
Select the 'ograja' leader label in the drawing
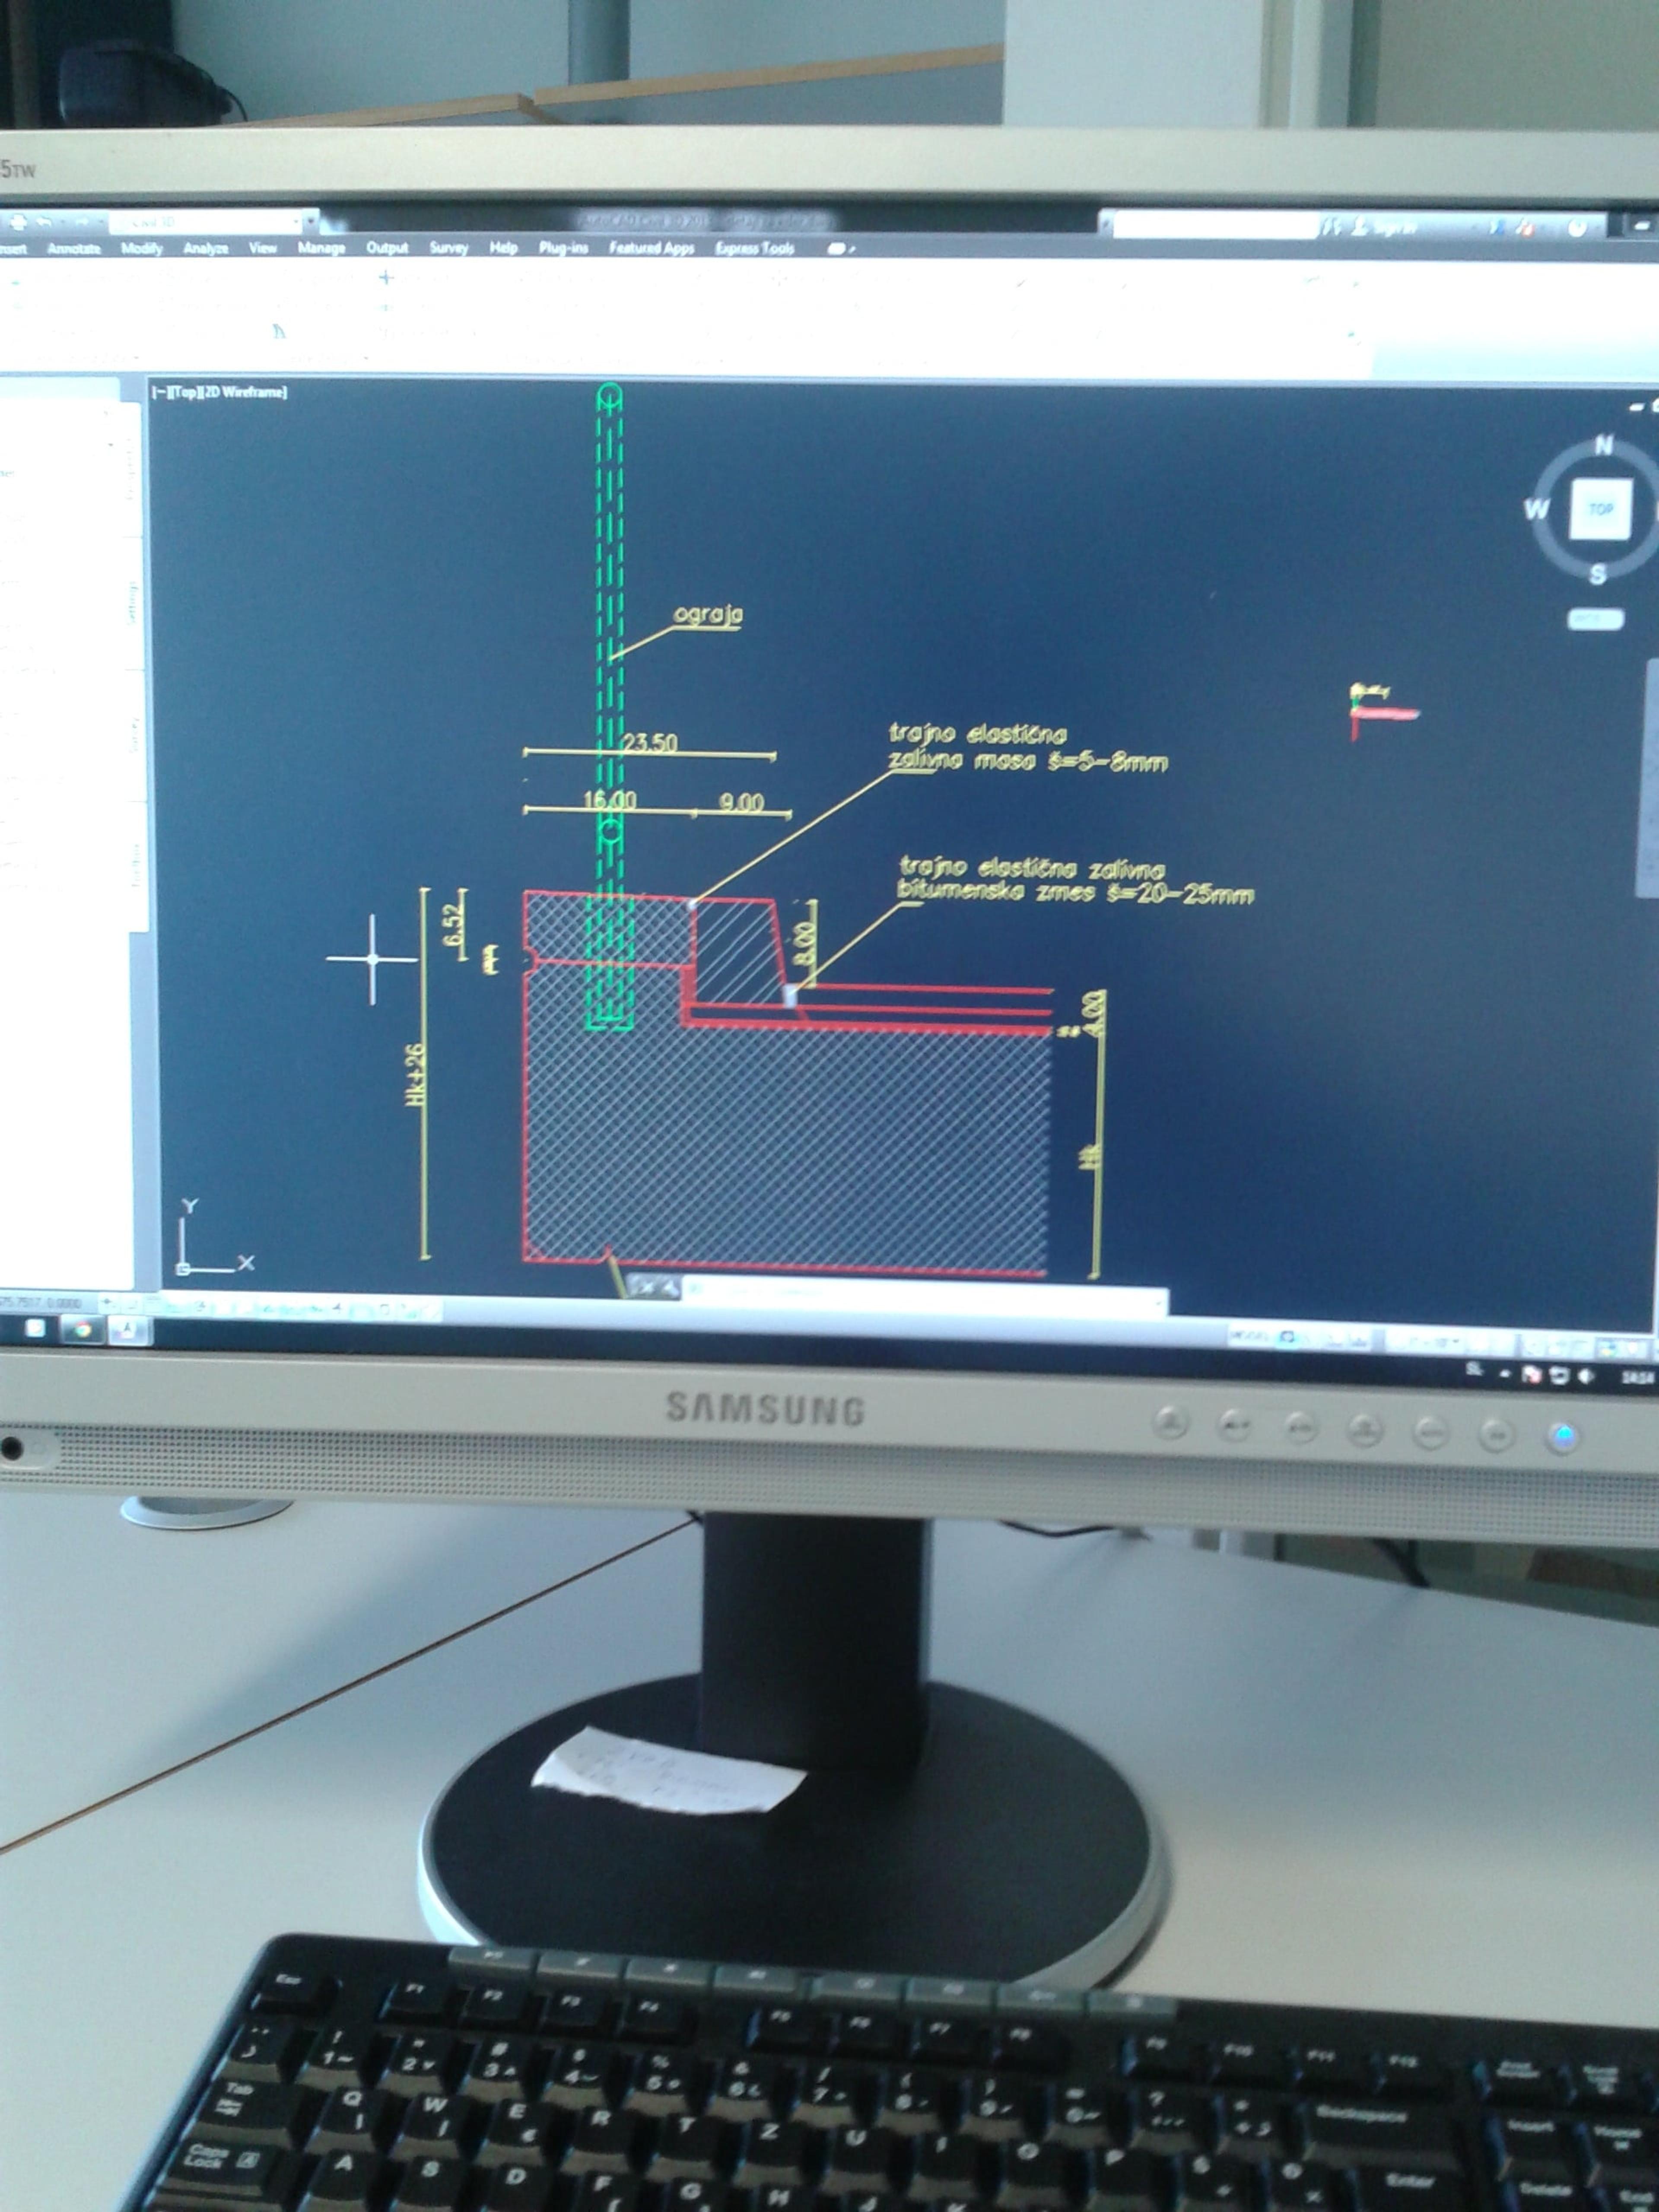click(708, 613)
